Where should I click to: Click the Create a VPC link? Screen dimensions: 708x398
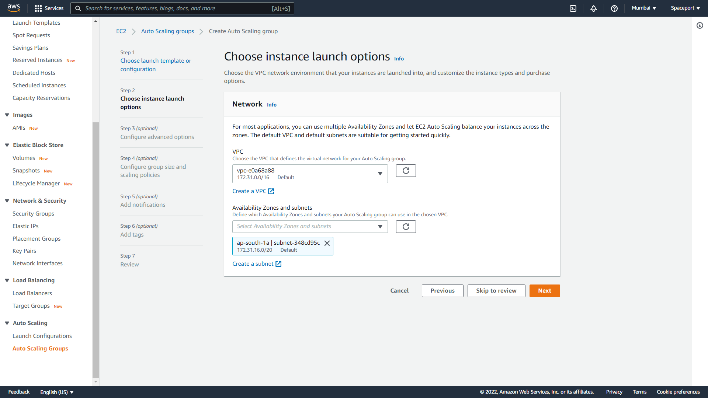pos(249,191)
